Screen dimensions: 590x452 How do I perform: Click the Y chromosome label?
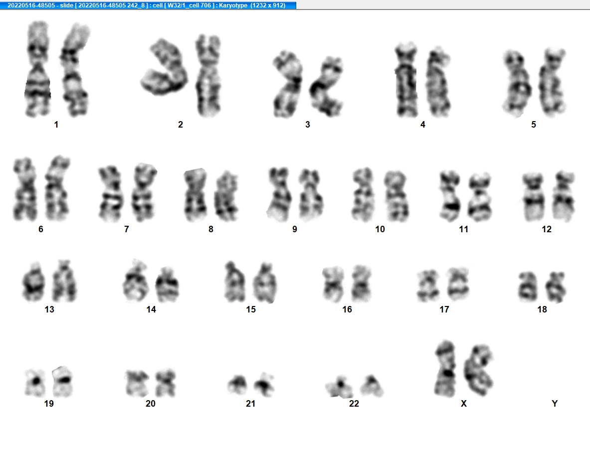click(555, 404)
